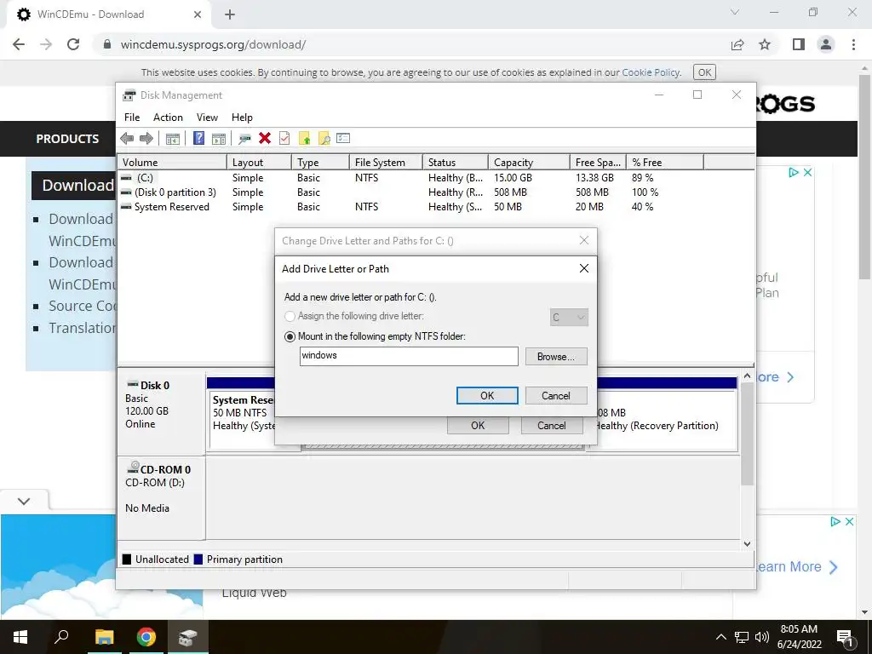The image size is (872, 654).
Task: Open the drive letter C dropdown
Action: pos(569,318)
